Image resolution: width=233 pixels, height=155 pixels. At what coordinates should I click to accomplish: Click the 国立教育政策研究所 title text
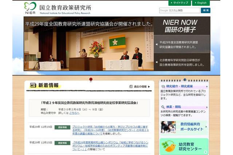pos(65,8)
